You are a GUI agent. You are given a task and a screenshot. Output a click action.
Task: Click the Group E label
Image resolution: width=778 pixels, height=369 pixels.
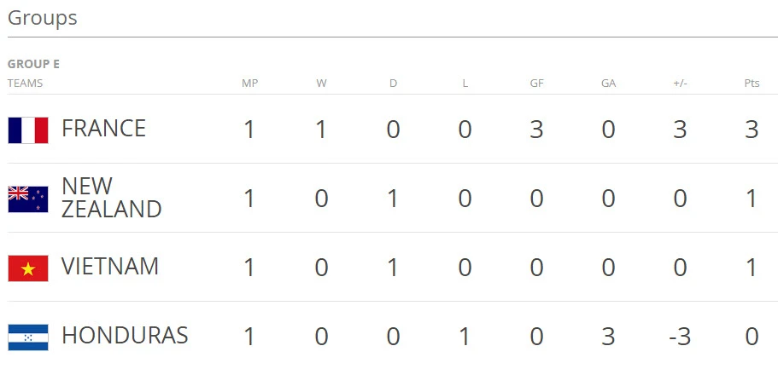click(33, 64)
